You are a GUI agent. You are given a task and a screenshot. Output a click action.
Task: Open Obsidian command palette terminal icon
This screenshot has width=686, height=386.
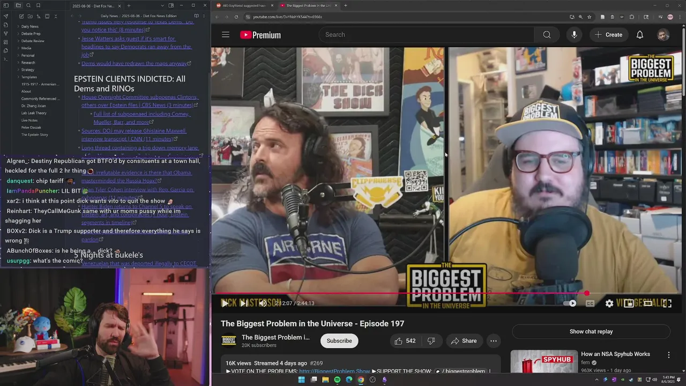6,59
